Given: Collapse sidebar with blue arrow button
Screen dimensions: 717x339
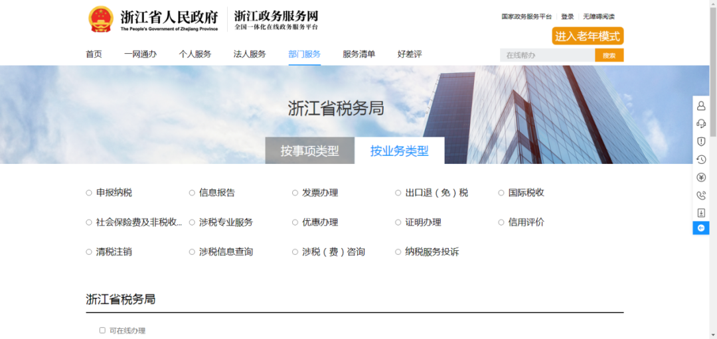Looking at the screenshot, I should [701, 228].
